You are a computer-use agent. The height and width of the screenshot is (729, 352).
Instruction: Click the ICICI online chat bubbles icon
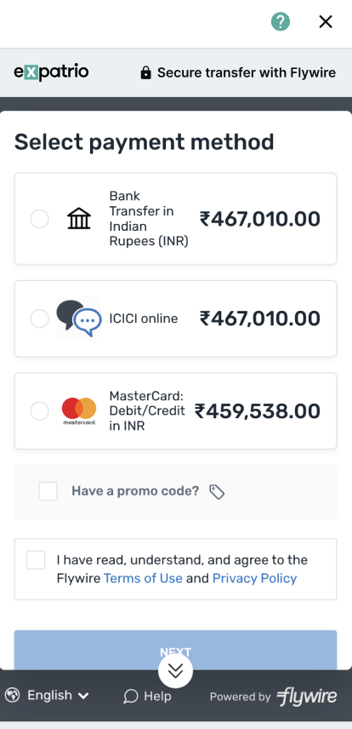79,319
